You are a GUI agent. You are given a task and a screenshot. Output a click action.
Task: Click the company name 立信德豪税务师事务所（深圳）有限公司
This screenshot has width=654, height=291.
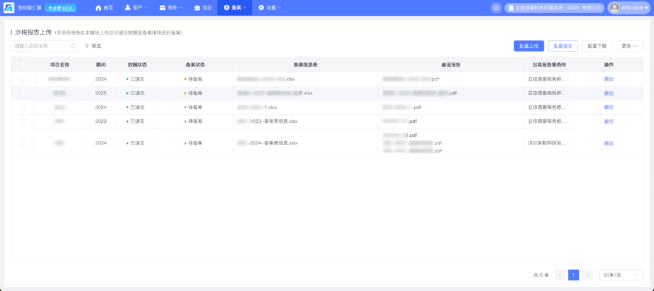554,7
